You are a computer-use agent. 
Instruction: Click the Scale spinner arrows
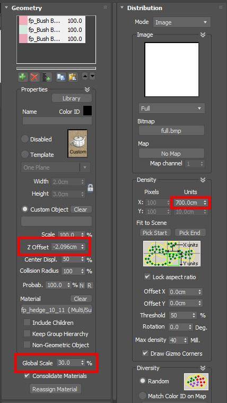pyautogui.click(x=82, y=234)
